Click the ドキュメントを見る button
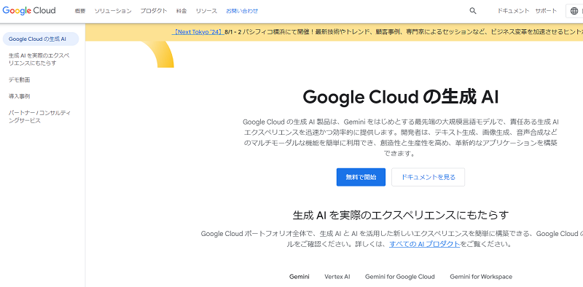The width and height of the screenshot is (583, 287). 429,177
